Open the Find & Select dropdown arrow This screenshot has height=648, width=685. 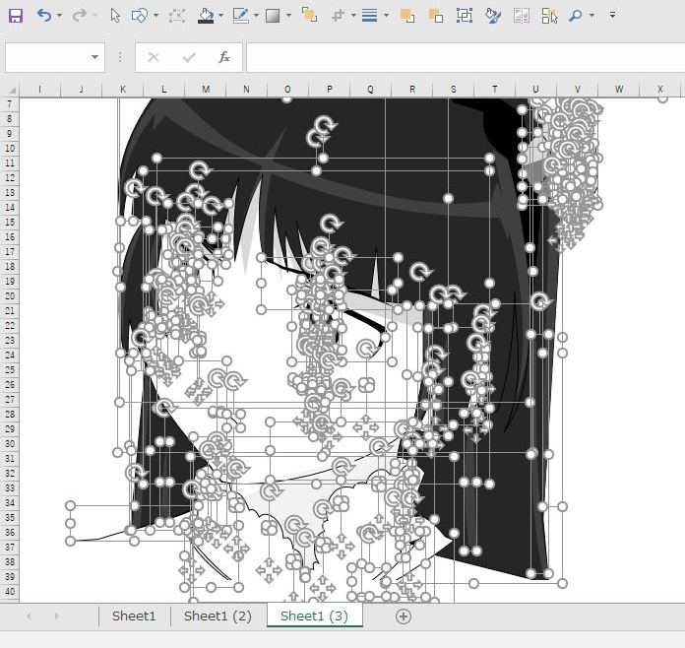(x=592, y=16)
